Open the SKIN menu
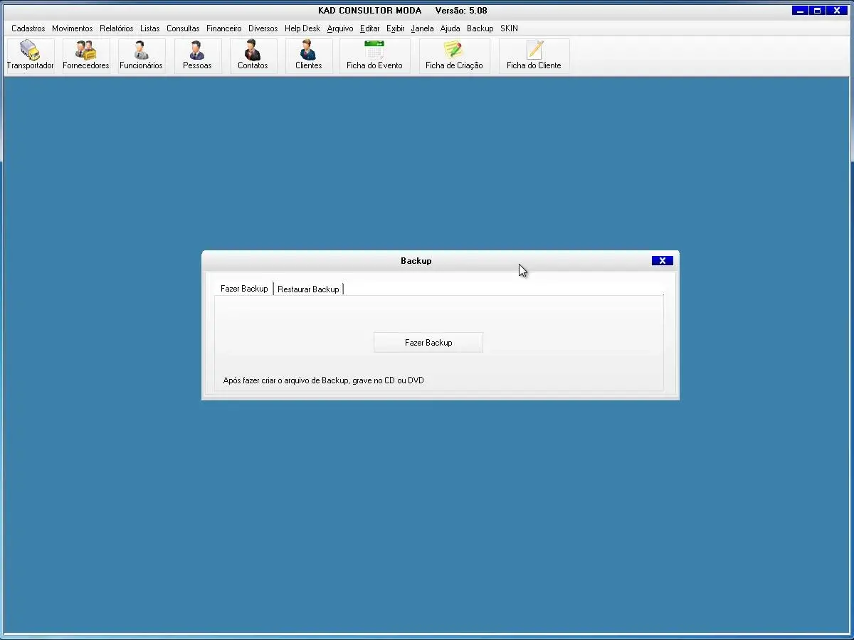Screen dimensions: 854x640 (509, 28)
